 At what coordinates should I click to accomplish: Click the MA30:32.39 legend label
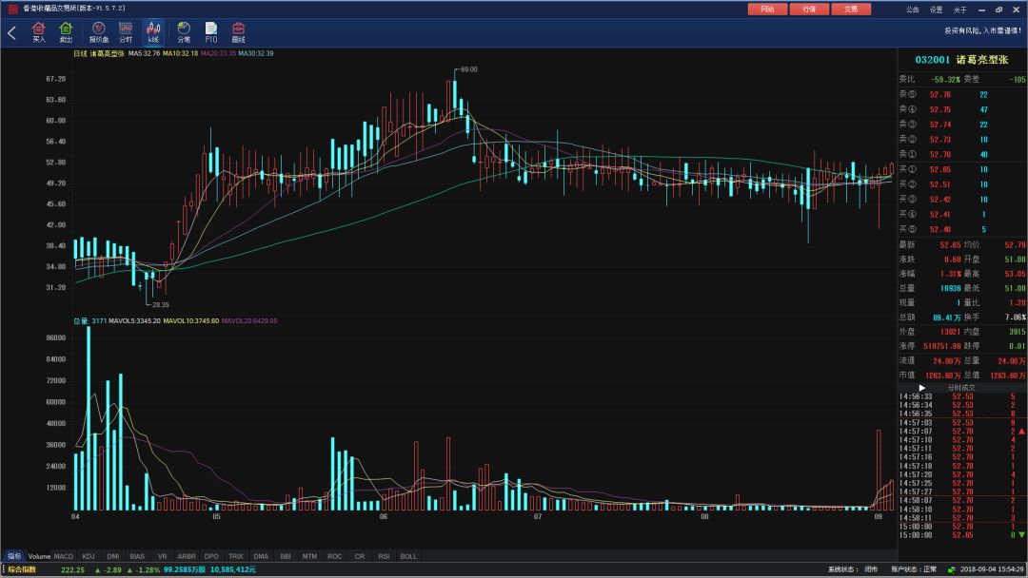tap(256, 53)
